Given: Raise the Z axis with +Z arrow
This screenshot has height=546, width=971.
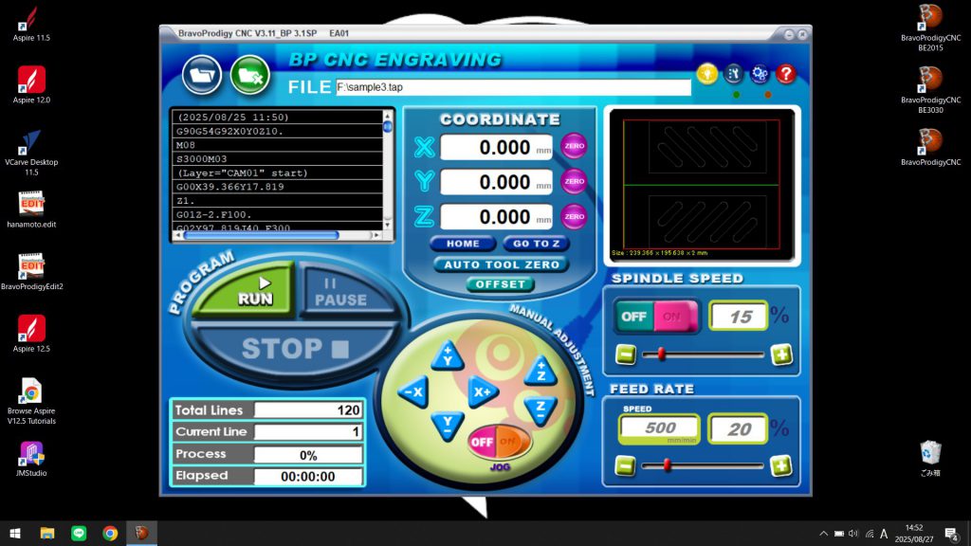Looking at the screenshot, I should tap(540, 371).
